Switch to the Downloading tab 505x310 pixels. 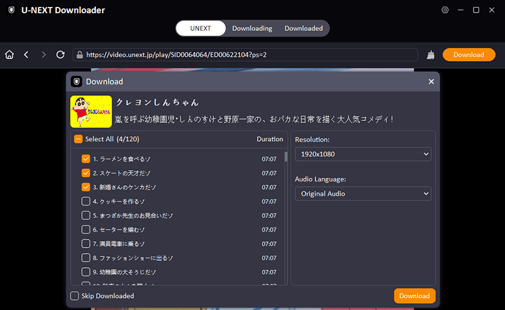[x=252, y=28]
